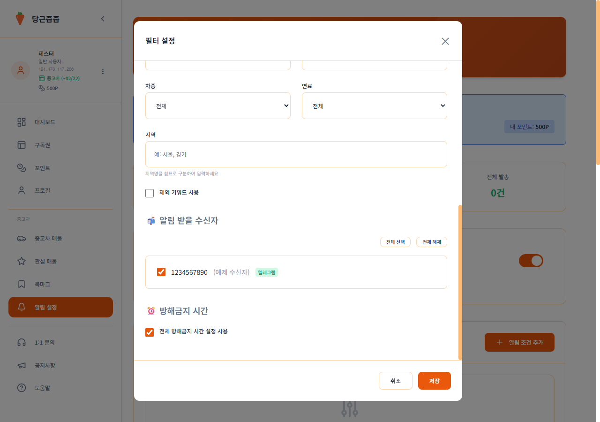
Task: Disable the 전체 방해금지 시간 설정 사용 checkbox
Action: [x=150, y=332]
